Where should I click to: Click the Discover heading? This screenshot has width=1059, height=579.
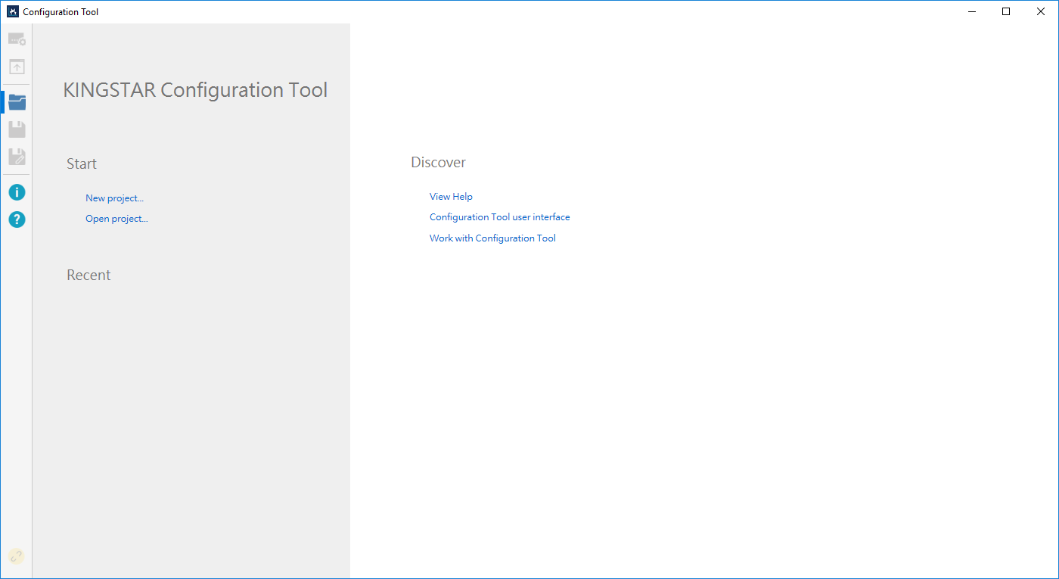(x=438, y=162)
